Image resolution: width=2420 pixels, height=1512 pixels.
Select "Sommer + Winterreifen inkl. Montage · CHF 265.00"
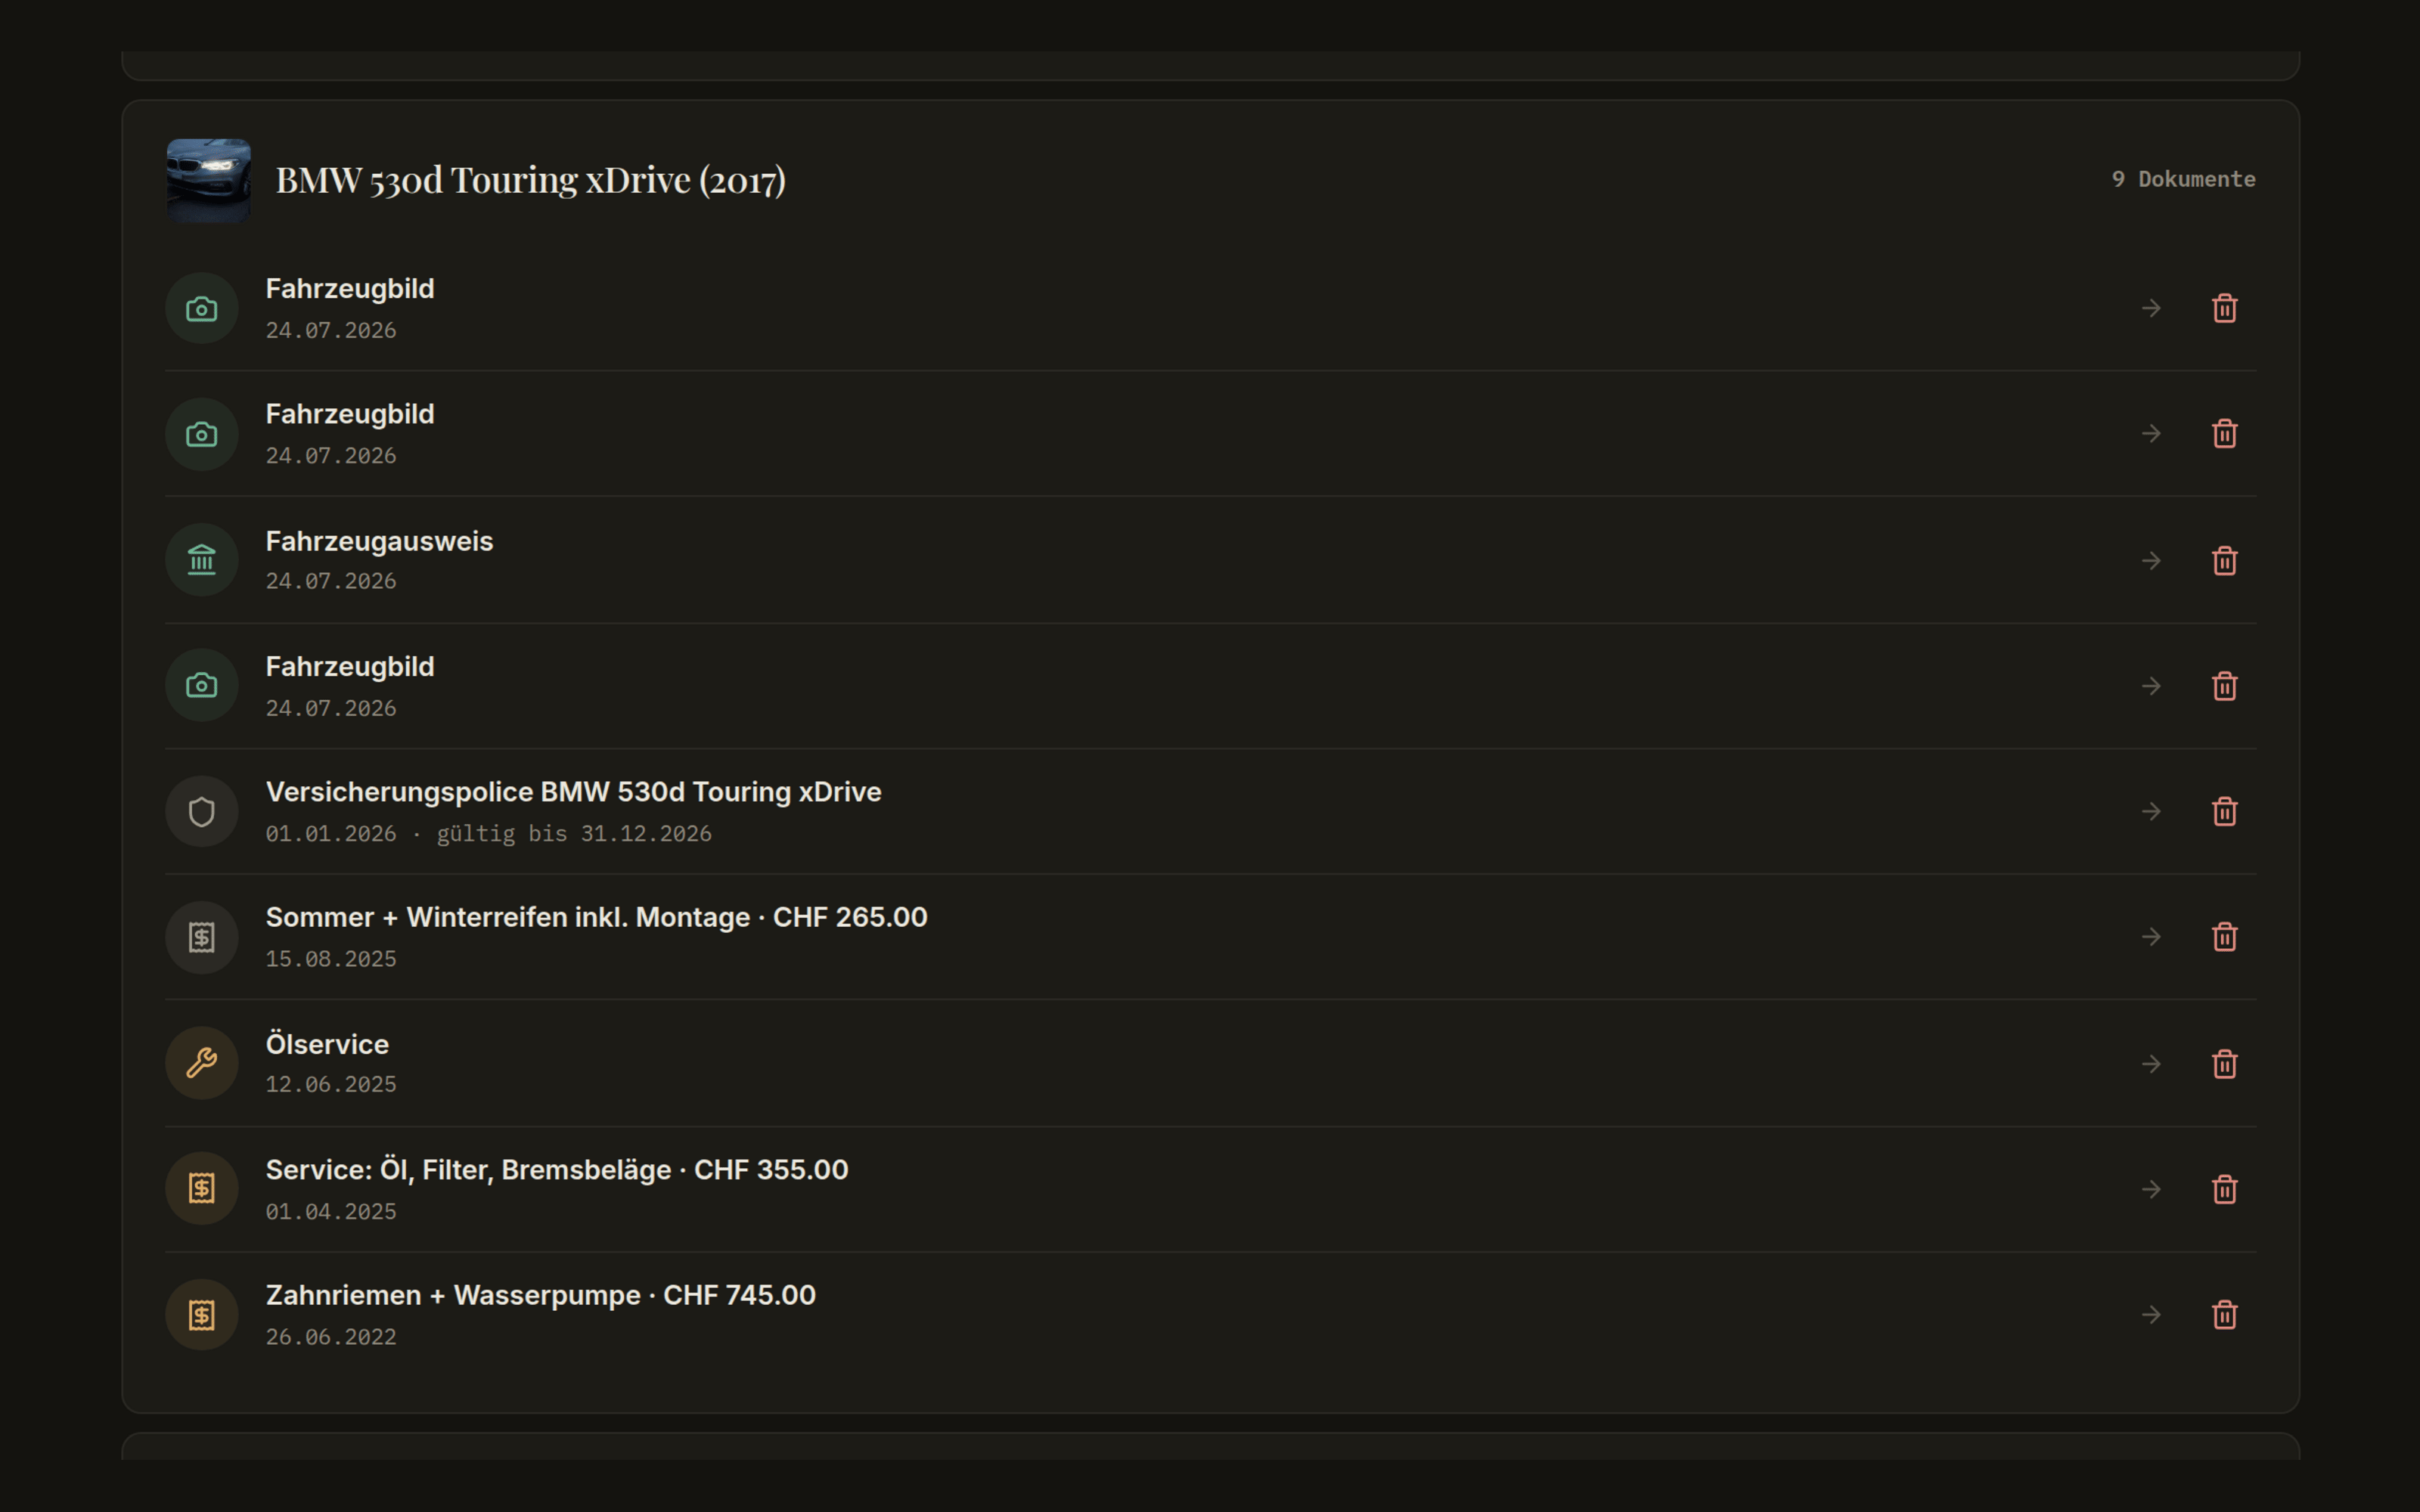coord(596,917)
